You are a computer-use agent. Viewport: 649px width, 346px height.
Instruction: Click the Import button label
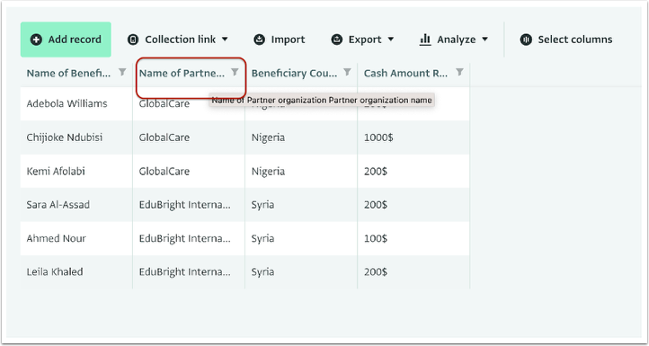click(288, 40)
